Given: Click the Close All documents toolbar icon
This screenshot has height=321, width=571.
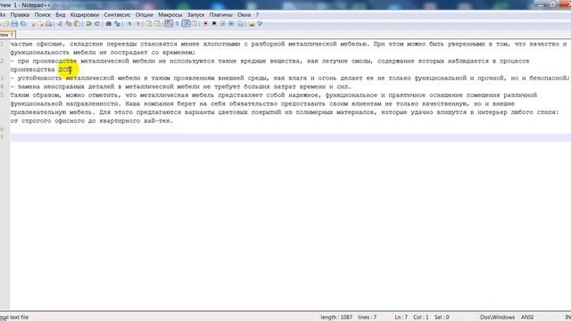Looking at the screenshot, I should (41, 24).
